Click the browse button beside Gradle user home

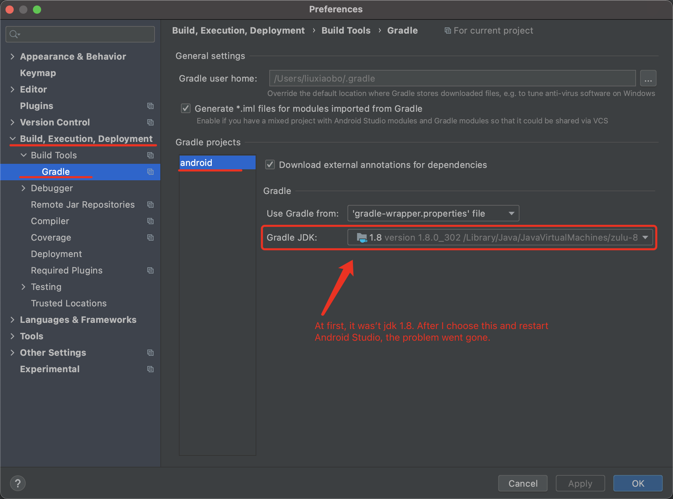(x=648, y=78)
